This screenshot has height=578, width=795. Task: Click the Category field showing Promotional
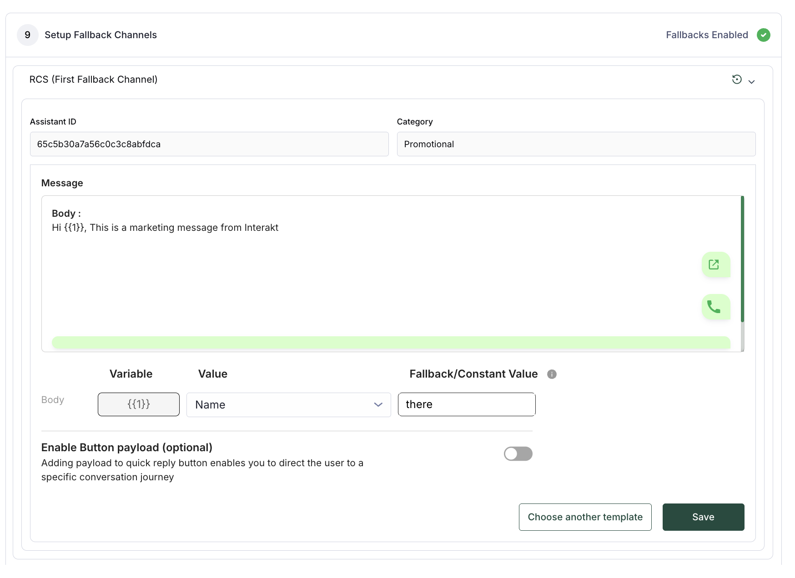[576, 144]
